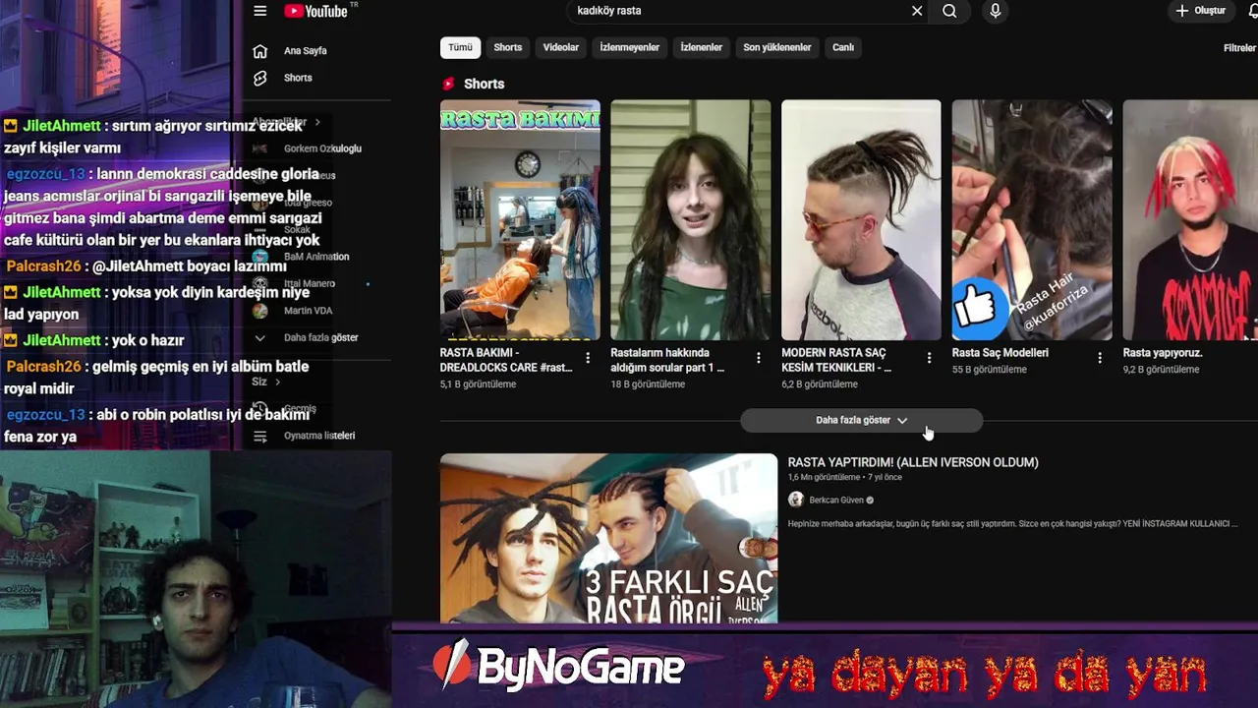Open the 3 FARKLI SAÇ video thumbnail
The height and width of the screenshot is (708, 1258).
[x=608, y=538]
